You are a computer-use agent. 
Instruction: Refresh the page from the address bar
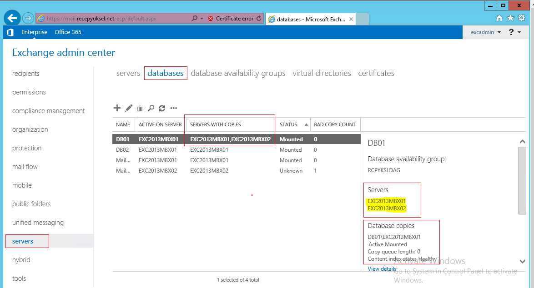259,18
